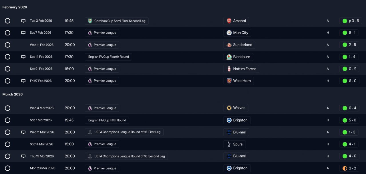Open the English FA Cup Fourth Round competition

108,57
